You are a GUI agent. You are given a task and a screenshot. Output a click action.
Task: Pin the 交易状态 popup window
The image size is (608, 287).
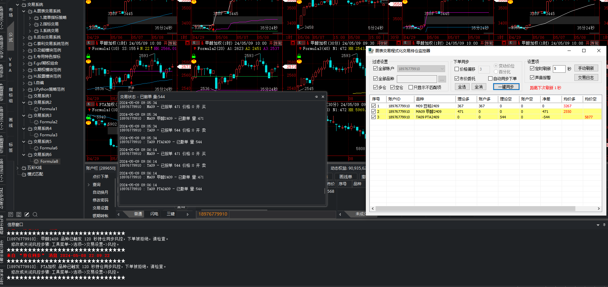pyautogui.click(x=316, y=97)
